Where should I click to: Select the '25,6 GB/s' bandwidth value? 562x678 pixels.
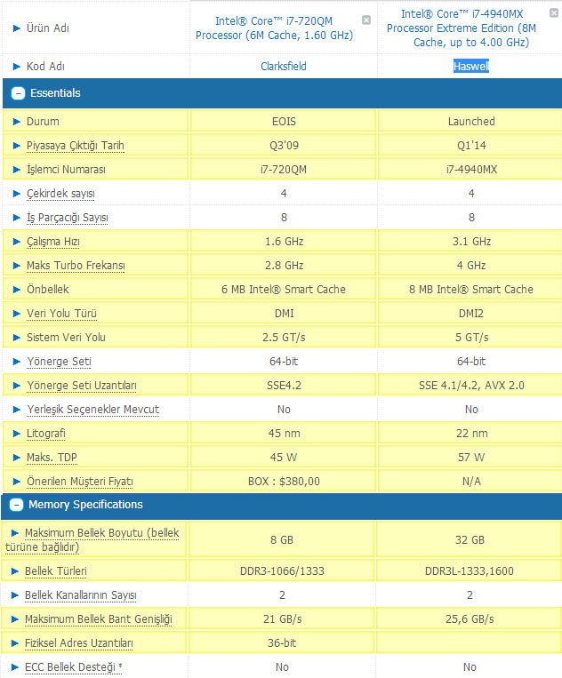(x=470, y=619)
